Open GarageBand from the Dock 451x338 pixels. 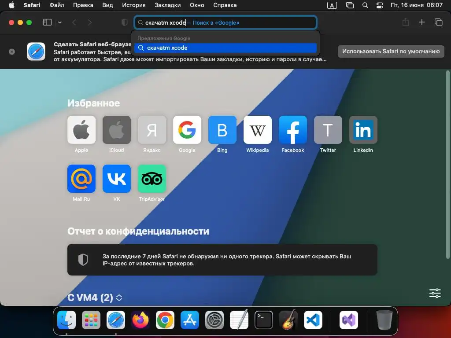point(288,320)
